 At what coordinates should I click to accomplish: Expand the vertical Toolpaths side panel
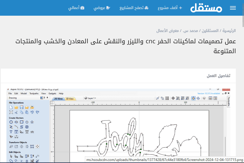pyautogui.click(x=228, y=102)
